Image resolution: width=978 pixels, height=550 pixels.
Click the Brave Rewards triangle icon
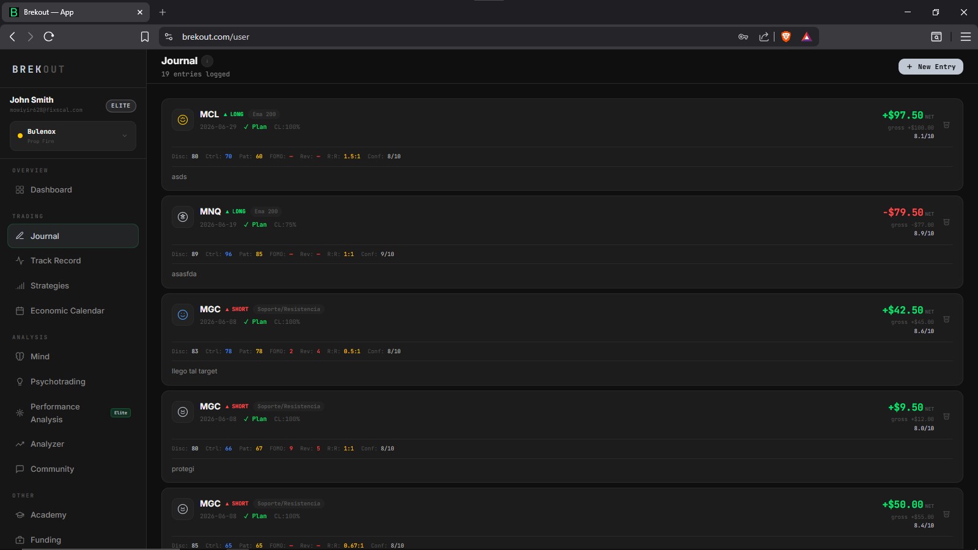tap(806, 37)
